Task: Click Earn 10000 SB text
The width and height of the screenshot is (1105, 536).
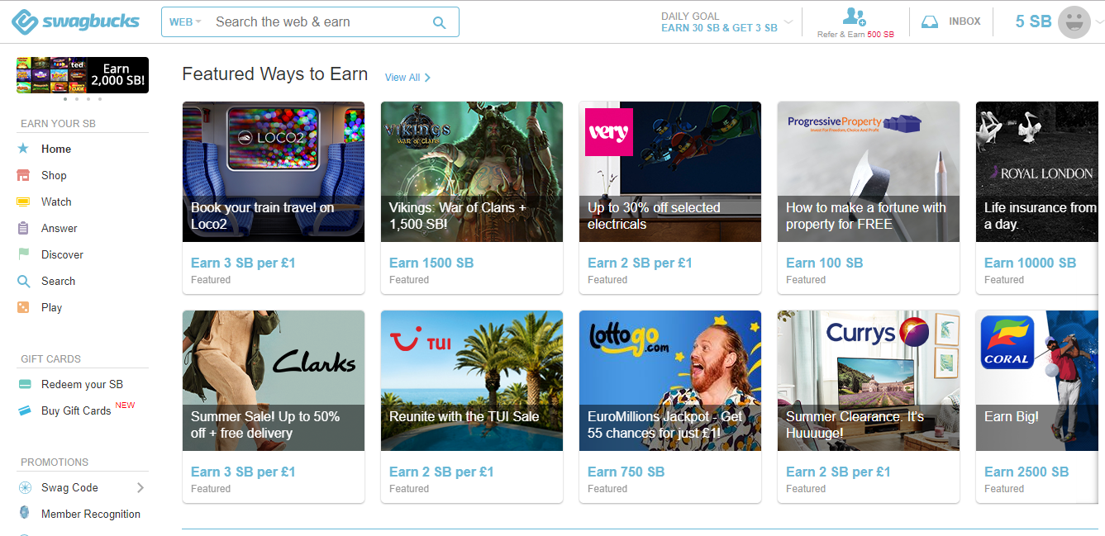Action: point(1030,263)
